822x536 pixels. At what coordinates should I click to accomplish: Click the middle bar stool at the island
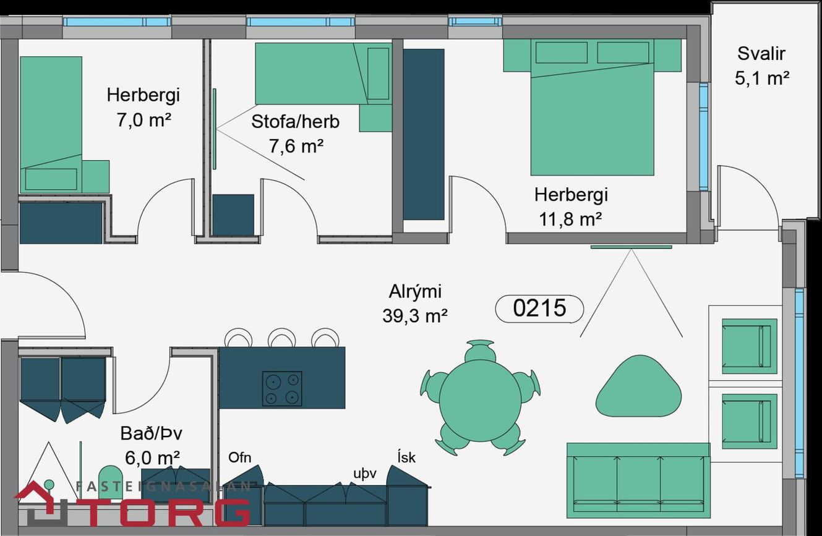[x=281, y=339]
